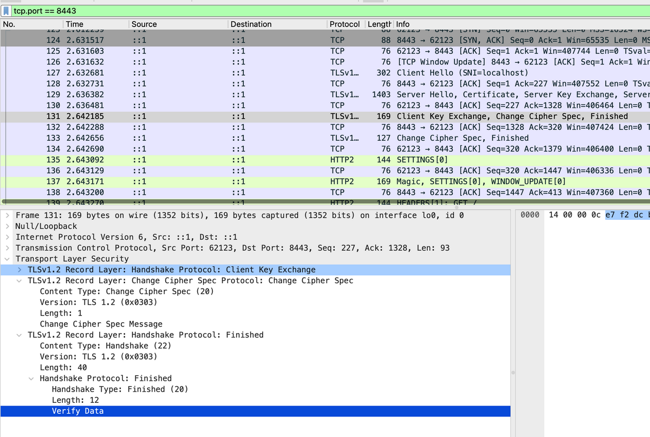Click the display filter bookmark icon
The image size is (650, 437).
(x=6, y=11)
